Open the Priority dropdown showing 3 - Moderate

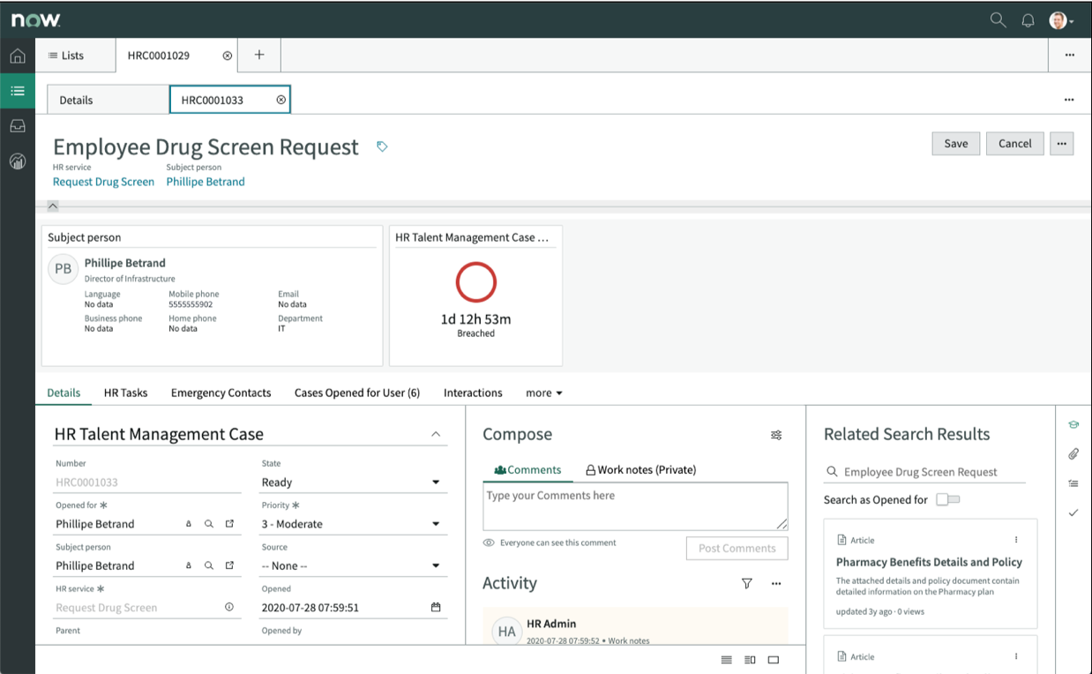click(354, 524)
